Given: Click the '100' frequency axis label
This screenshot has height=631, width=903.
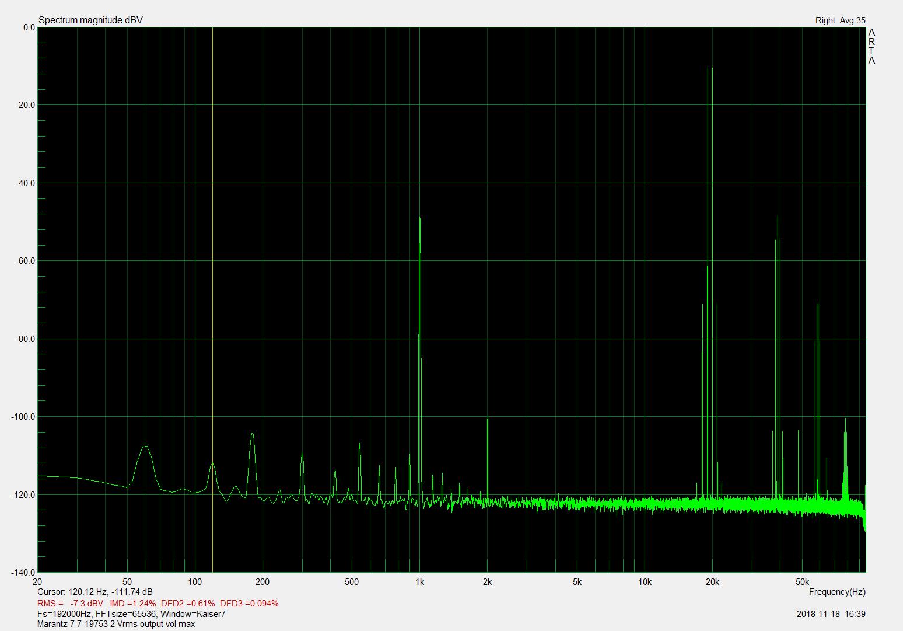Looking at the screenshot, I should pos(195,582).
